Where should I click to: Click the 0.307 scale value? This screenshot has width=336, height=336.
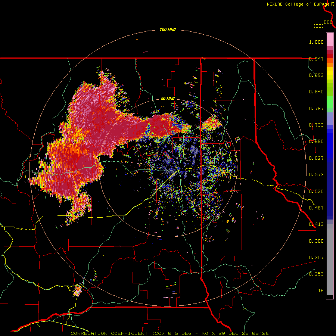click(316, 258)
